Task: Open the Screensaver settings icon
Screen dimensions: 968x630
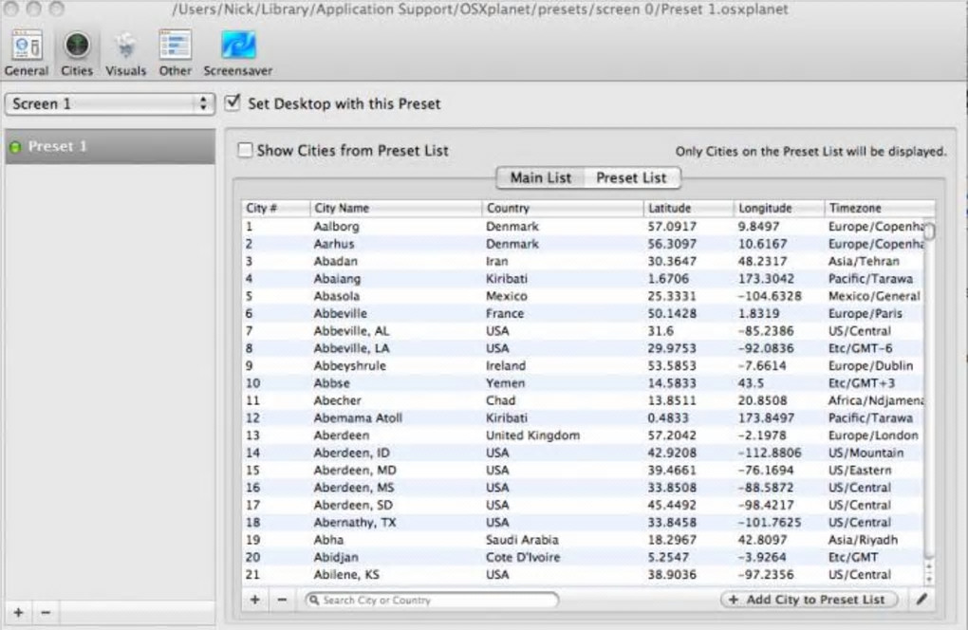Action: [x=237, y=53]
